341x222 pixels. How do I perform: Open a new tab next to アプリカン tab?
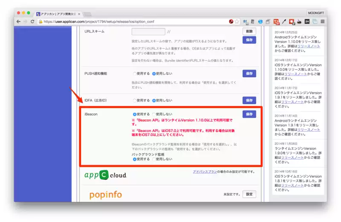point(87,14)
